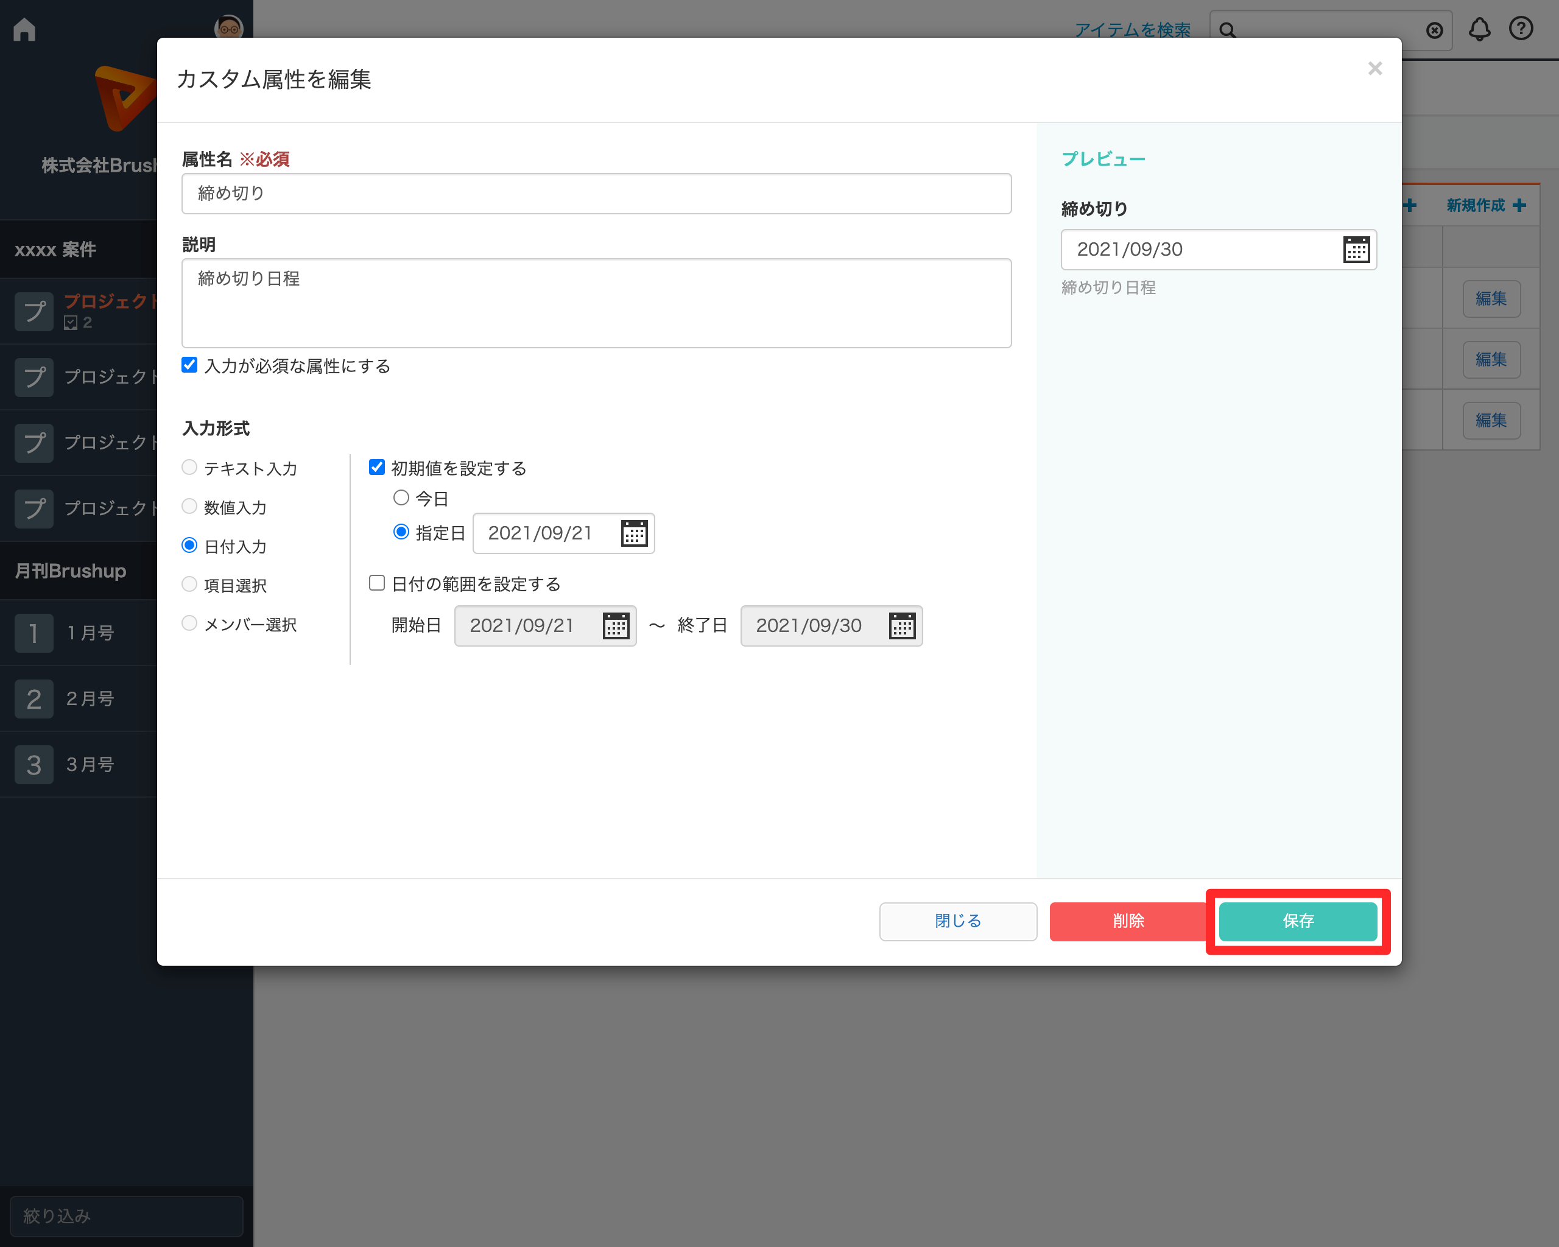Select テキスト入力 input format
The image size is (1559, 1247).
189,468
